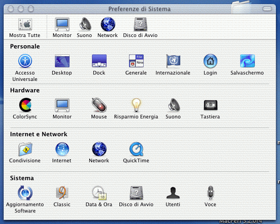Screen dimensions: 280x224
Task: Open the Condivisione folder icon
Action: (25, 149)
